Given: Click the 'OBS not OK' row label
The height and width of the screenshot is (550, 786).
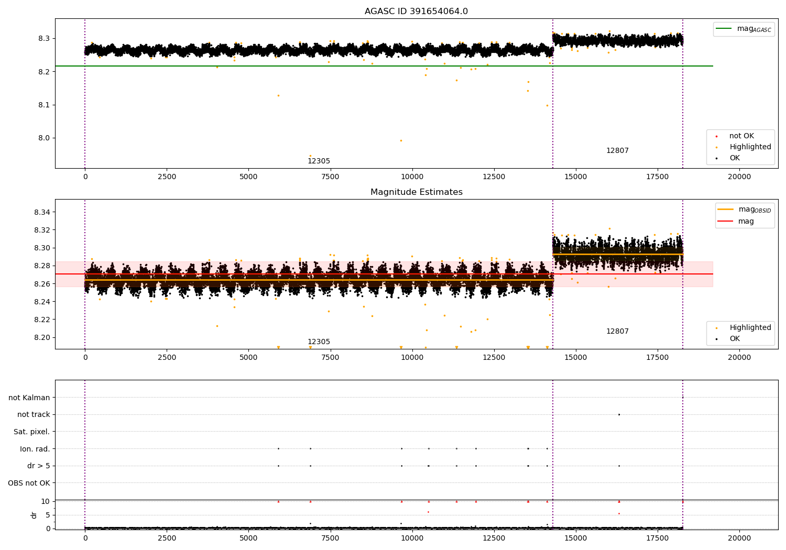Looking at the screenshot, I should (x=29, y=483).
